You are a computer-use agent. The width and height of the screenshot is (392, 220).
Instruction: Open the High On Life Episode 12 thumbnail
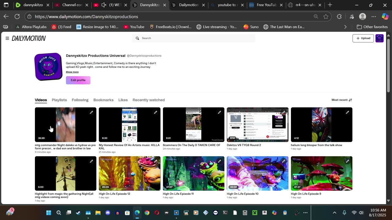click(130, 174)
